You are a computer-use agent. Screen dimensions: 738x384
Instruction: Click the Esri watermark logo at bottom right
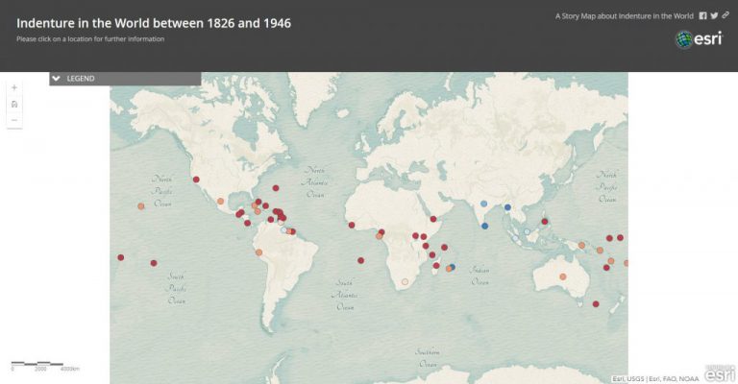[720, 374]
